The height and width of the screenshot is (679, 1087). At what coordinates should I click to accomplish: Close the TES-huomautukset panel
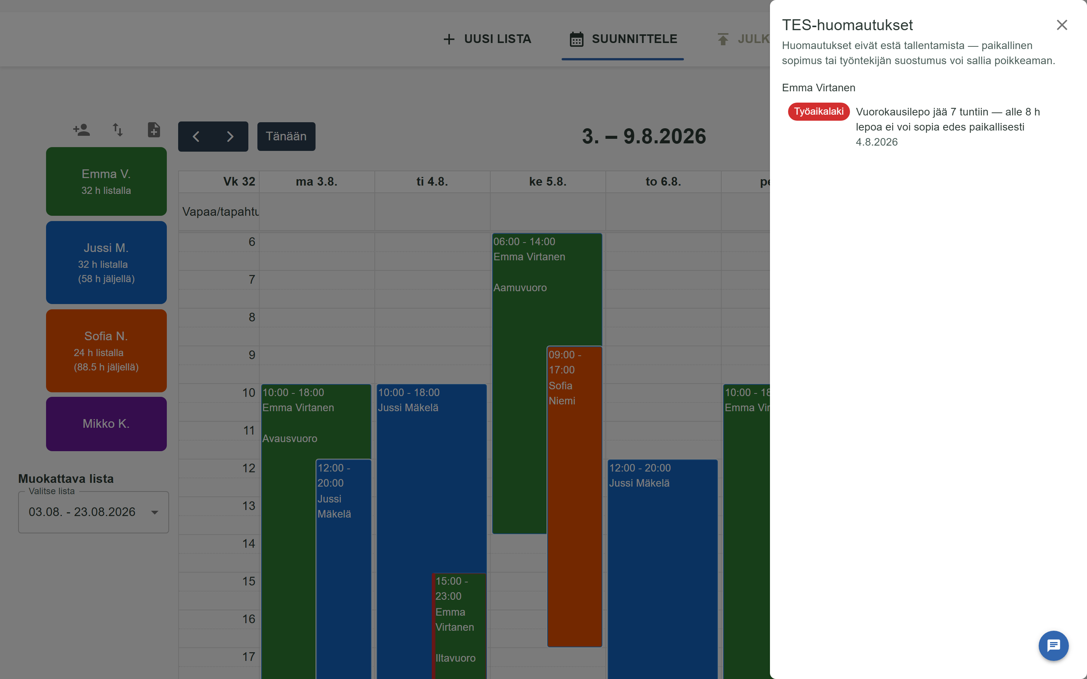pos(1061,25)
